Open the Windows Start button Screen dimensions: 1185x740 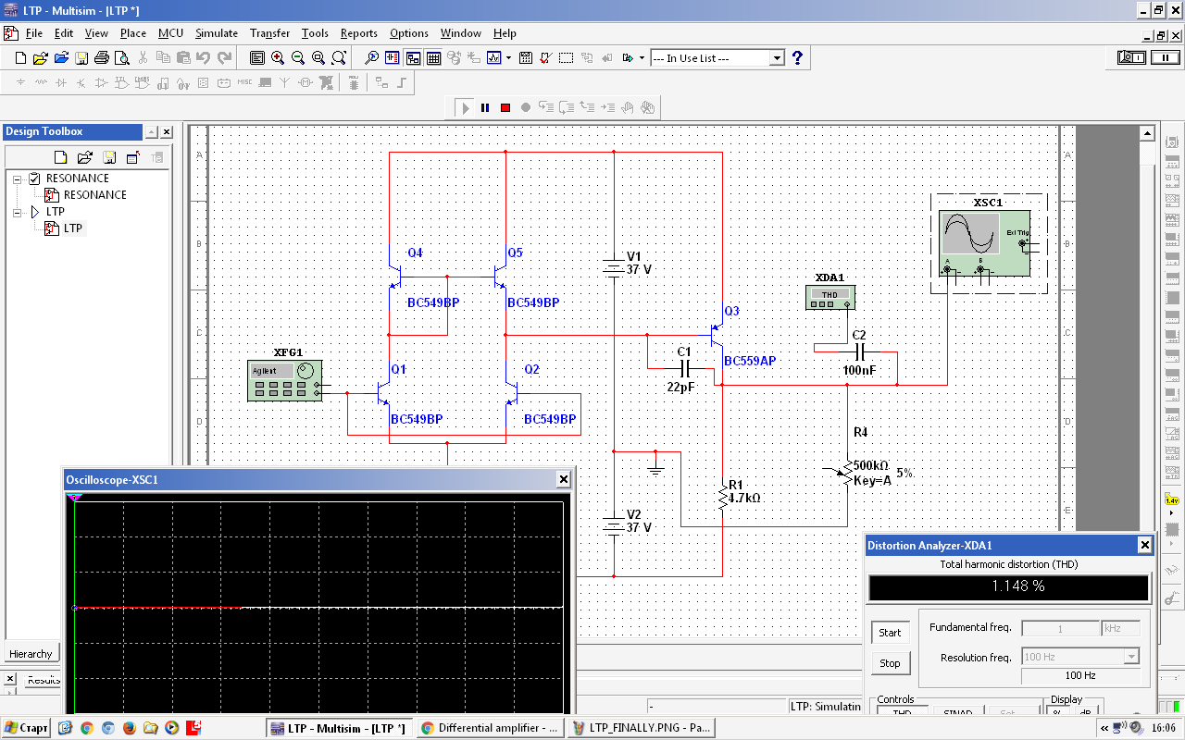26,728
